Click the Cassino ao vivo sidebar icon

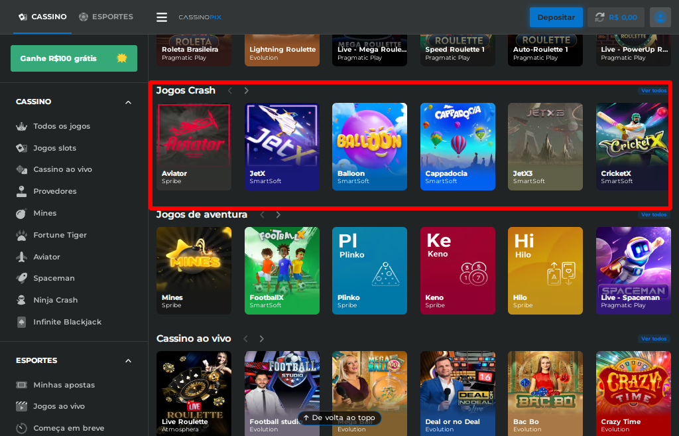coord(21,169)
